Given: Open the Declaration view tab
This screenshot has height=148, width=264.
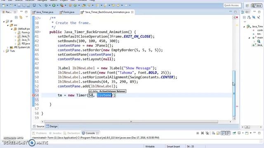Looking at the screenshot, I should tap(71, 133).
